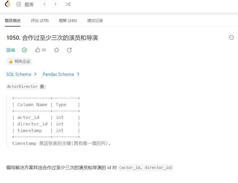Expand the Pandas Schema link
This screenshot has height=183, width=238.
click(x=61, y=74)
